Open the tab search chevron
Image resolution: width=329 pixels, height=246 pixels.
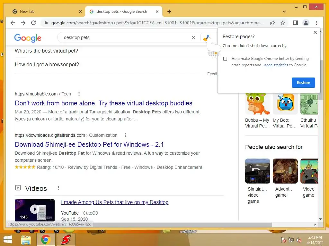coord(284,12)
